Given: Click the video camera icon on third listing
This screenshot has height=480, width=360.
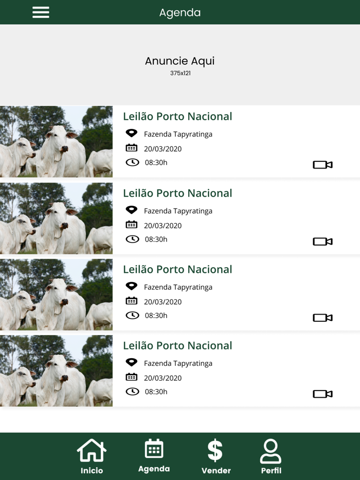Looking at the screenshot, I should tap(322, 318).
